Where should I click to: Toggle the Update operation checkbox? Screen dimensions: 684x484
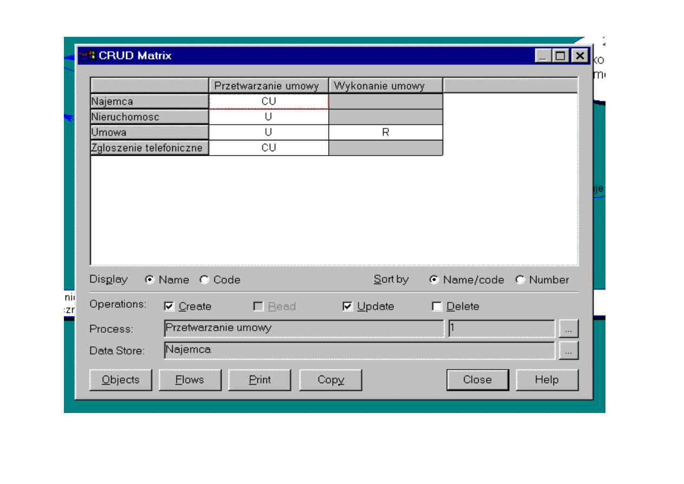pos(348,307)
